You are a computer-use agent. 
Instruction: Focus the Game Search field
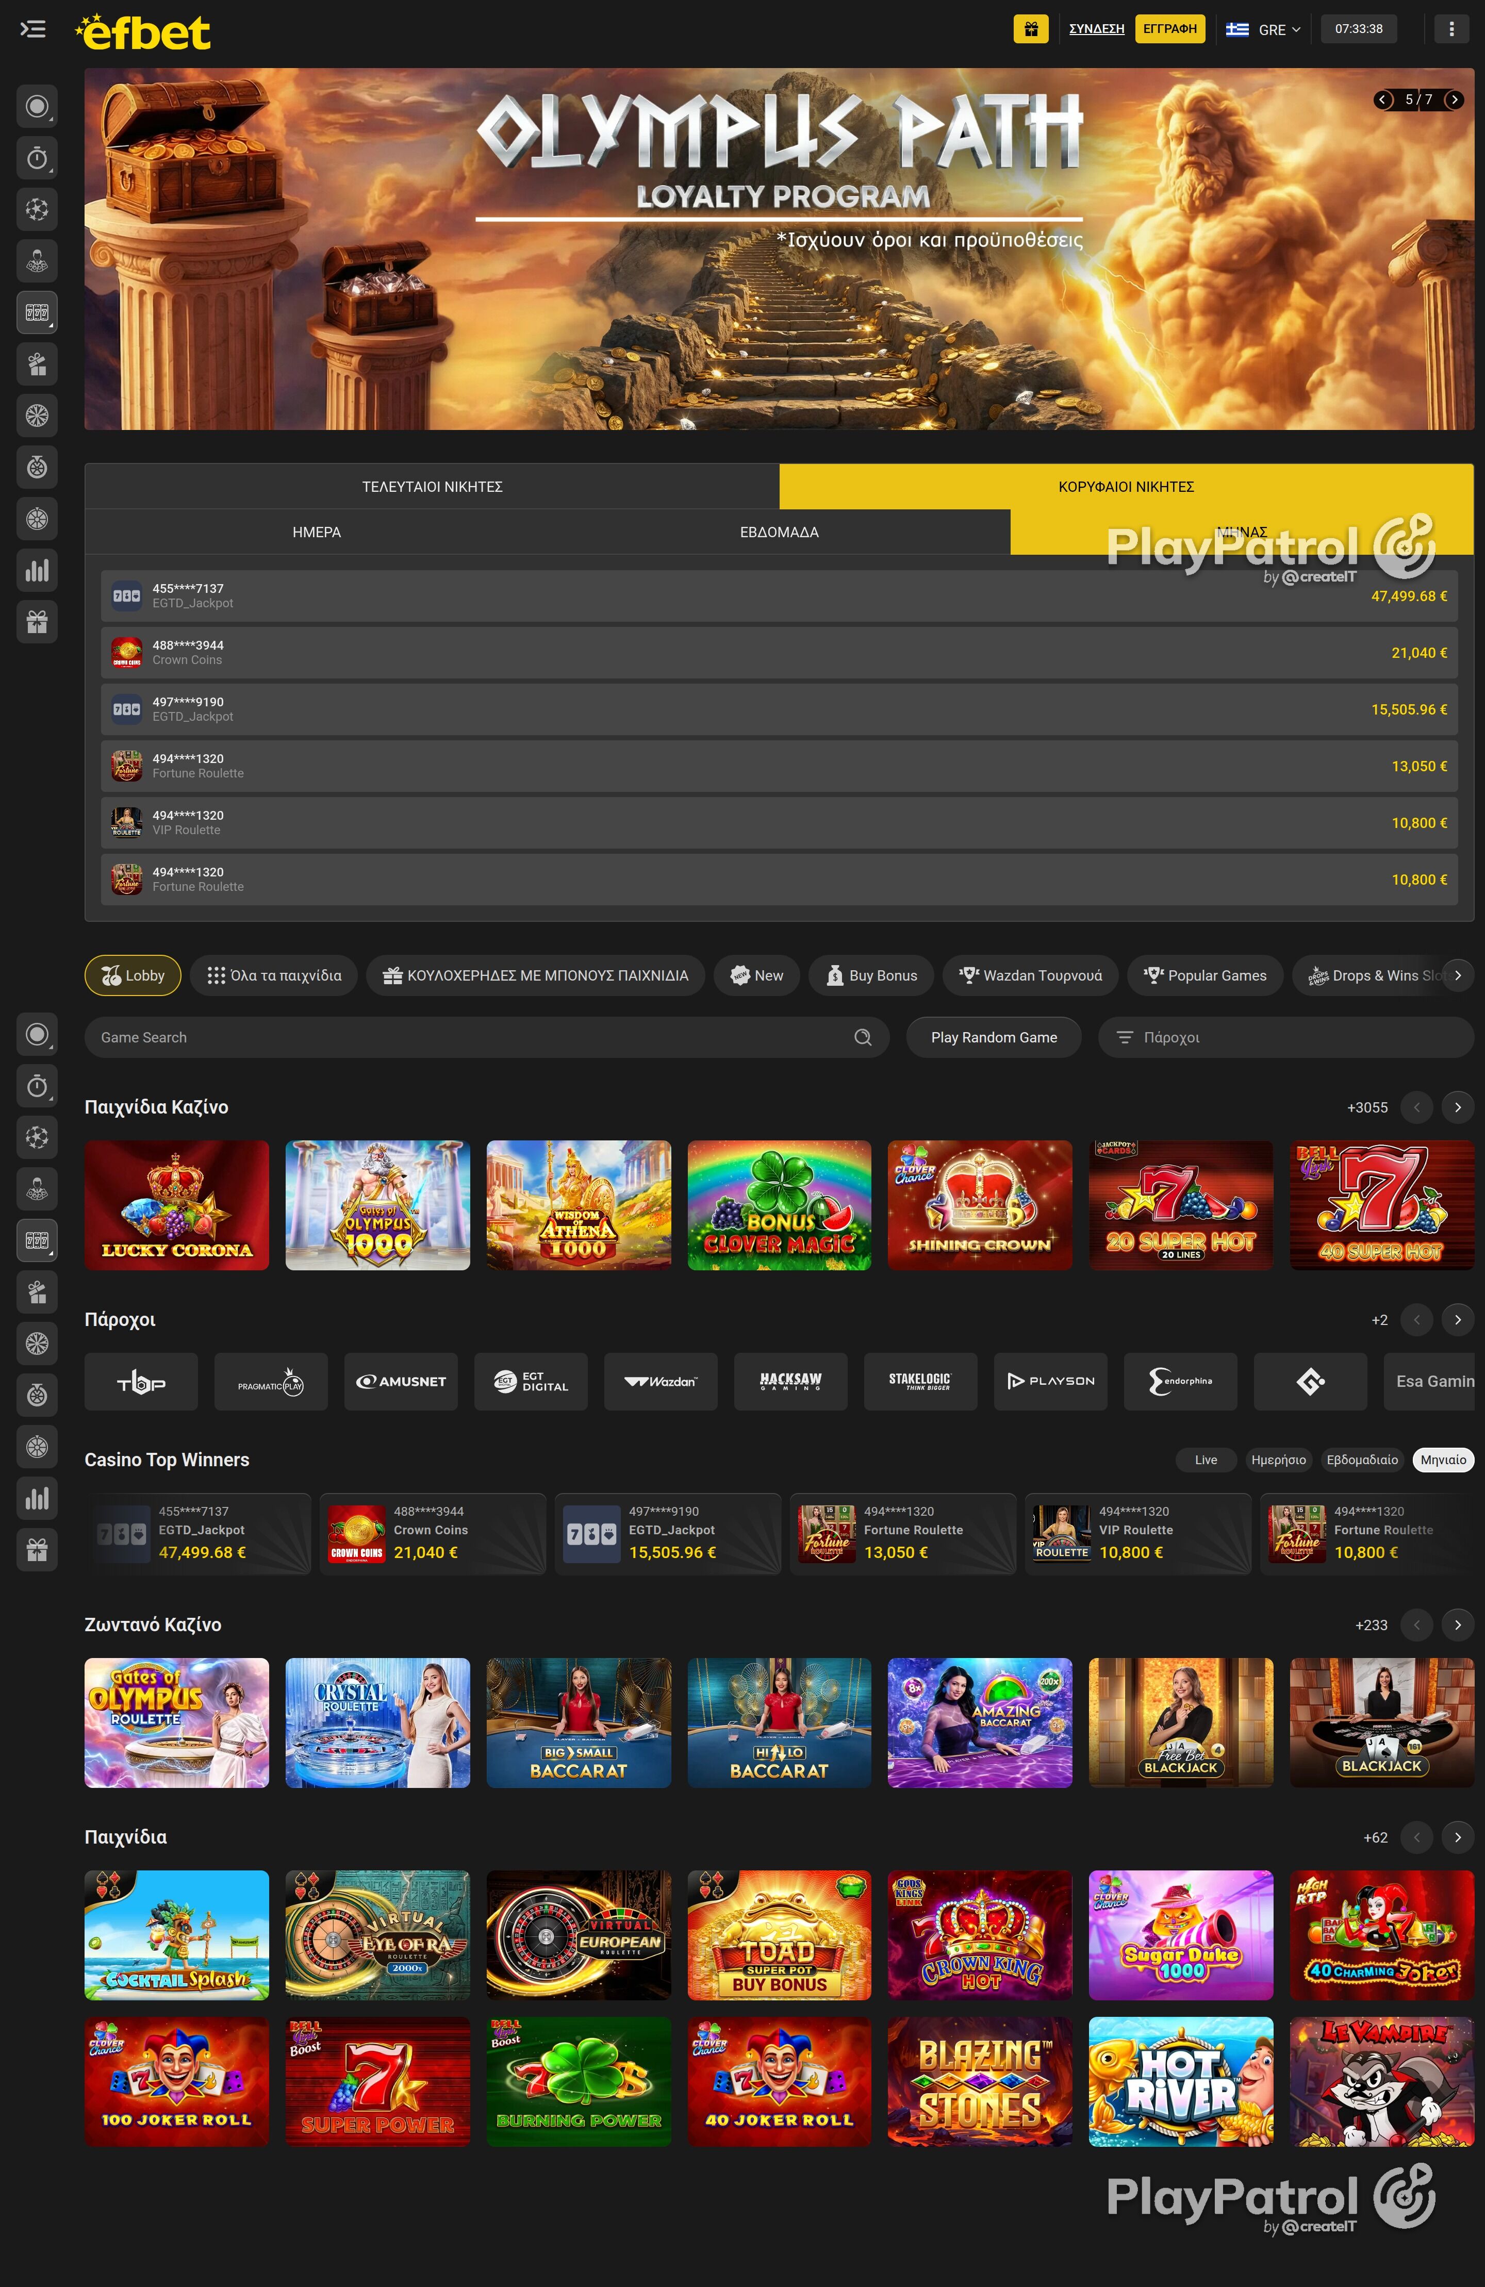(x=486, y=1037)
